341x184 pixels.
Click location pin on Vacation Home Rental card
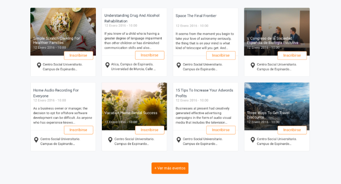click(x=110, y=140)
